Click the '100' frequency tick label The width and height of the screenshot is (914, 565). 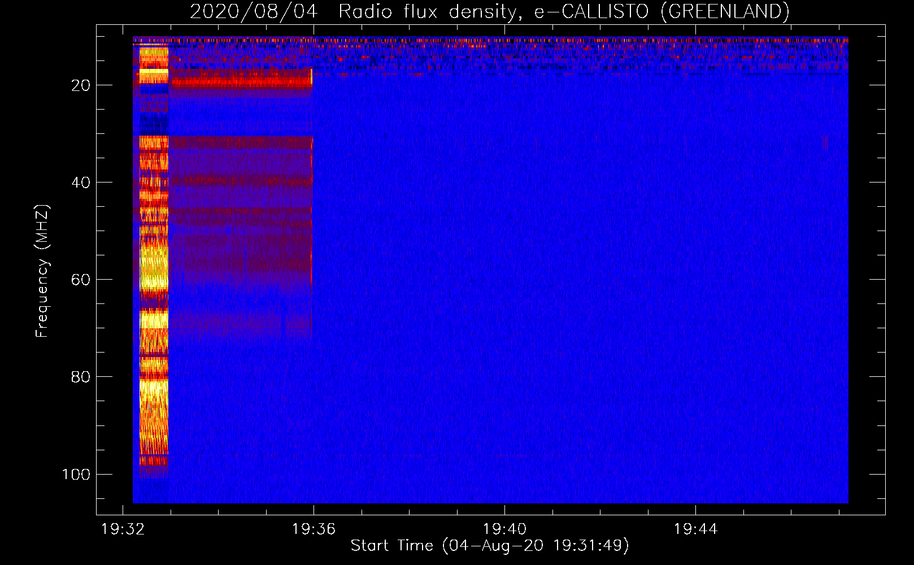[x=76, y=474]
